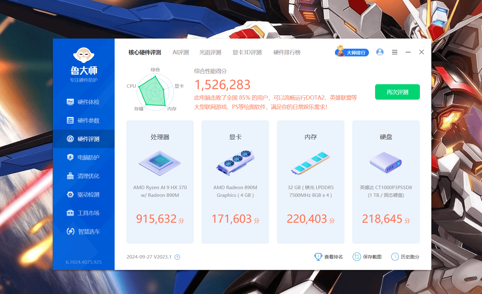Click the 内存 RAM stick illustration
Image resolution: width=482 pixels, height=294 pixels.
(x=311, y=163)
